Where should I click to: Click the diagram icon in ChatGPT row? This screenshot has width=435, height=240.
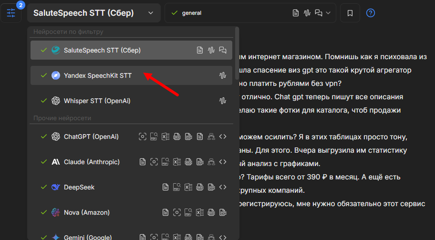211,137
